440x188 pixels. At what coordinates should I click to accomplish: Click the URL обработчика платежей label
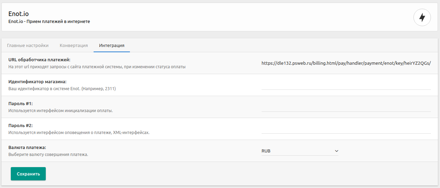pyautogui.click(x=39, y=60)
